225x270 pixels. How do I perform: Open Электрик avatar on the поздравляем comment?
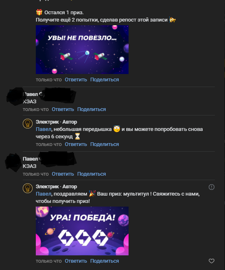pyautogui.click(x=28, y=188)
